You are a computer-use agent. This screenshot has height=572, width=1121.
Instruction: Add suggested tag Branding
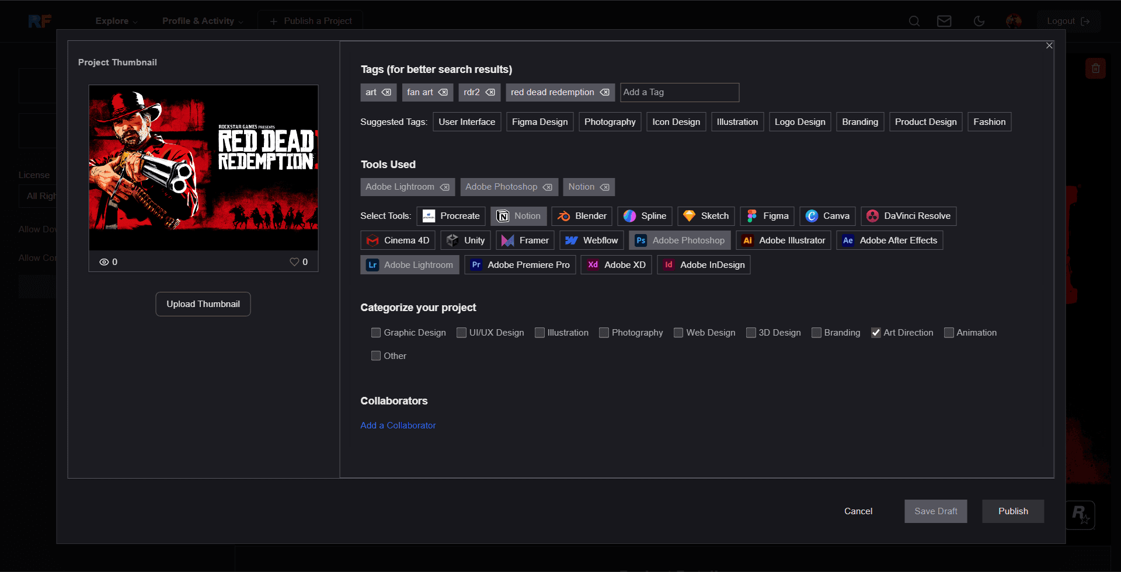pos(860,122)
